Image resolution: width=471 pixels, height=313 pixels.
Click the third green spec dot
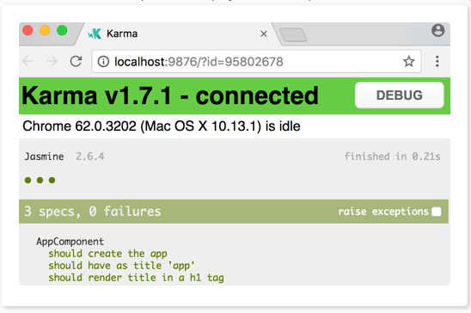pyautogui.click(x=52, y=180)
